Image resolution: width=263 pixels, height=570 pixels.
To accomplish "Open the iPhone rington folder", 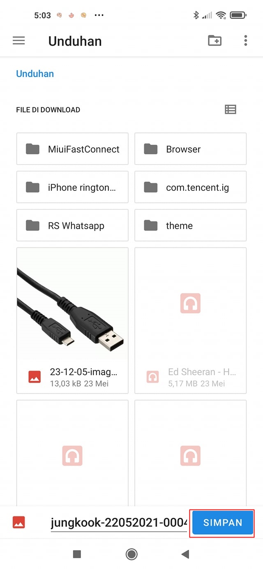I will tap(72, 187).
